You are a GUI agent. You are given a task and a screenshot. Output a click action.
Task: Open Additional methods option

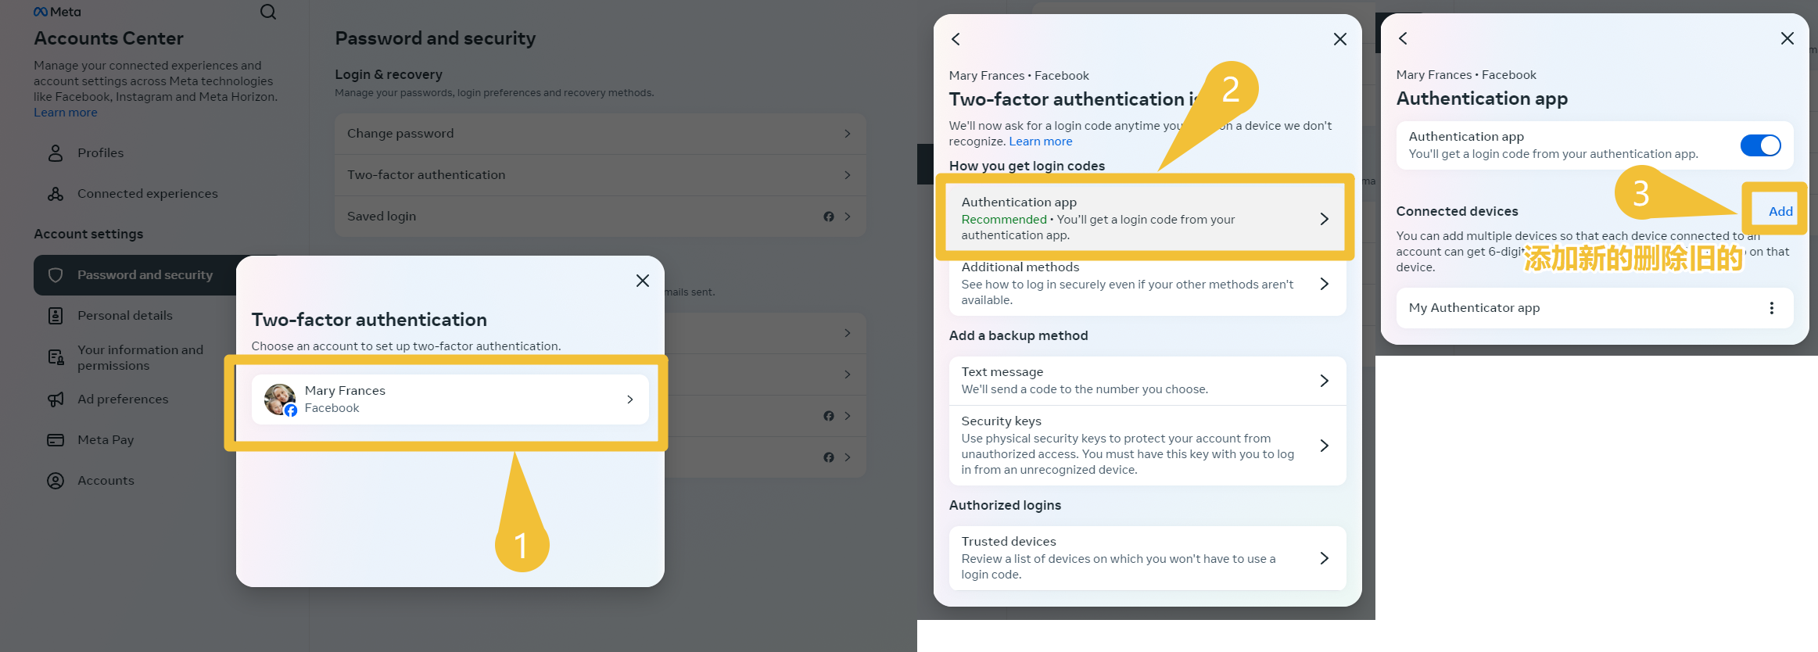[1146, 284]
